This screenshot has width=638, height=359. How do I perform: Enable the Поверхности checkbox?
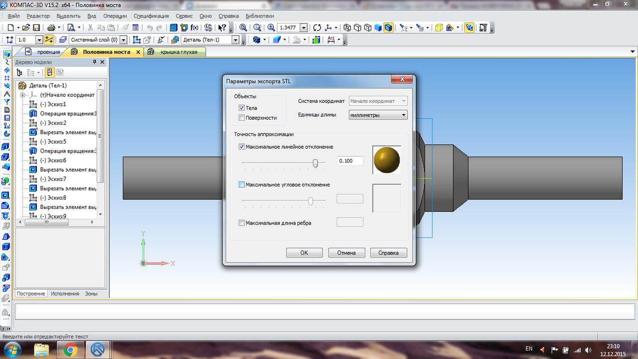coord(242,118)
